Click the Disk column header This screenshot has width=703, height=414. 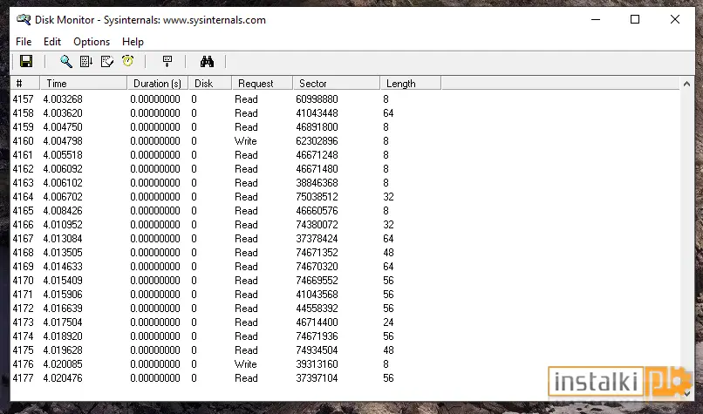pyautogui.click(x=210, y=84)
